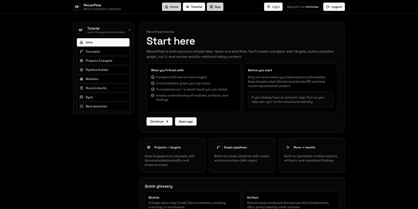The image size is (418, 209).
Task: Click the Module glossary entry
Action: (193, 201)
